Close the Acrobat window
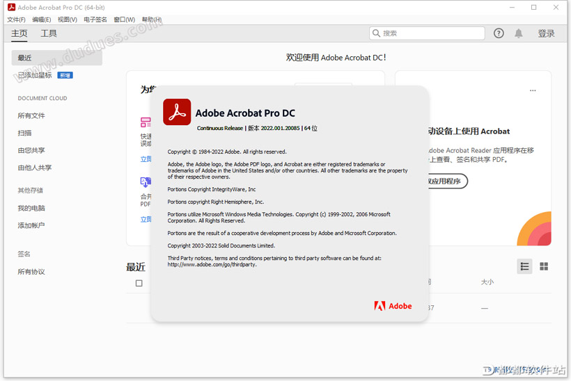The height and width of the screenshot is (381, 571). point(556,7)
